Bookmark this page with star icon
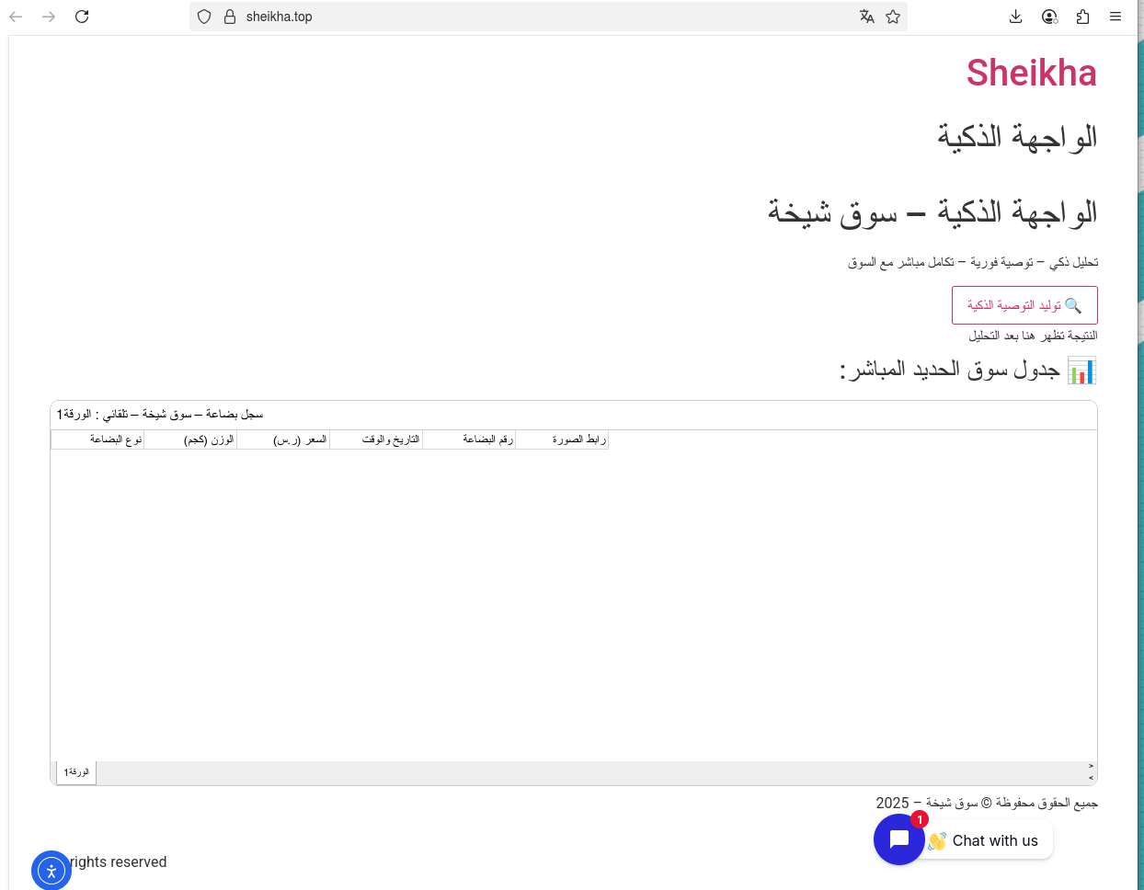1144x890 pixels. pos(893,17)
